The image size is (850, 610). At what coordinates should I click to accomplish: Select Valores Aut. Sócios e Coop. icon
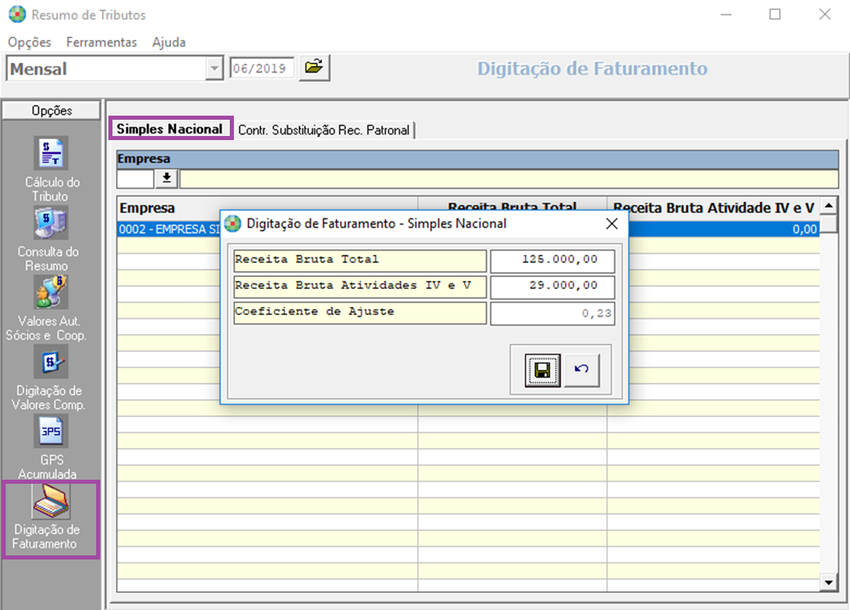point(51,292)
